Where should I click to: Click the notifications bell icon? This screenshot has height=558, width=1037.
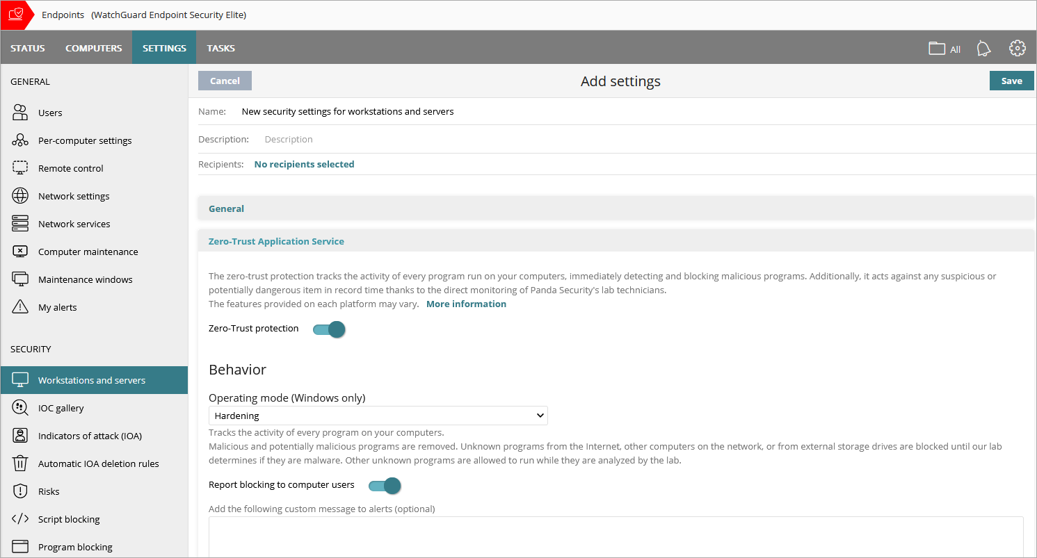pos(983,47)
